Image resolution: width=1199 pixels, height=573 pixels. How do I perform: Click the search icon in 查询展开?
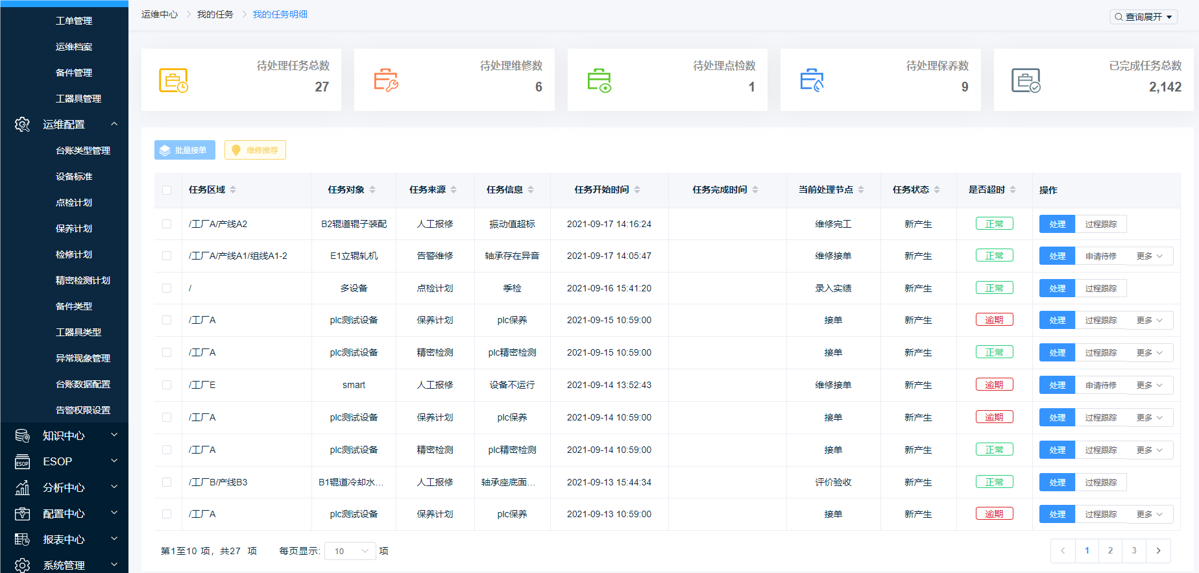click(1119, 17)
